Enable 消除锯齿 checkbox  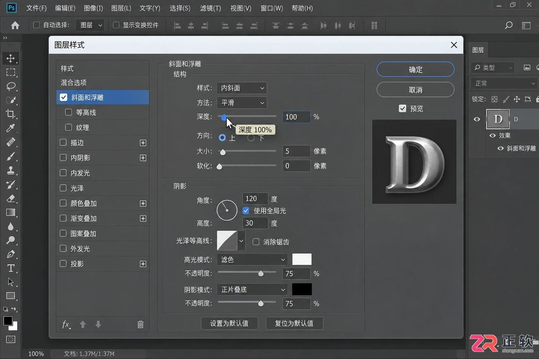point(256,242)
